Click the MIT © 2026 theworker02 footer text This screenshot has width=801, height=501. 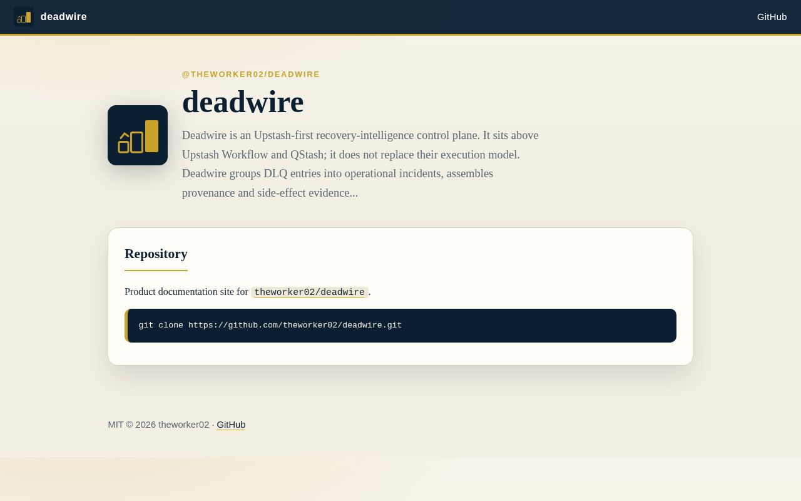click(x=159, y=425)
